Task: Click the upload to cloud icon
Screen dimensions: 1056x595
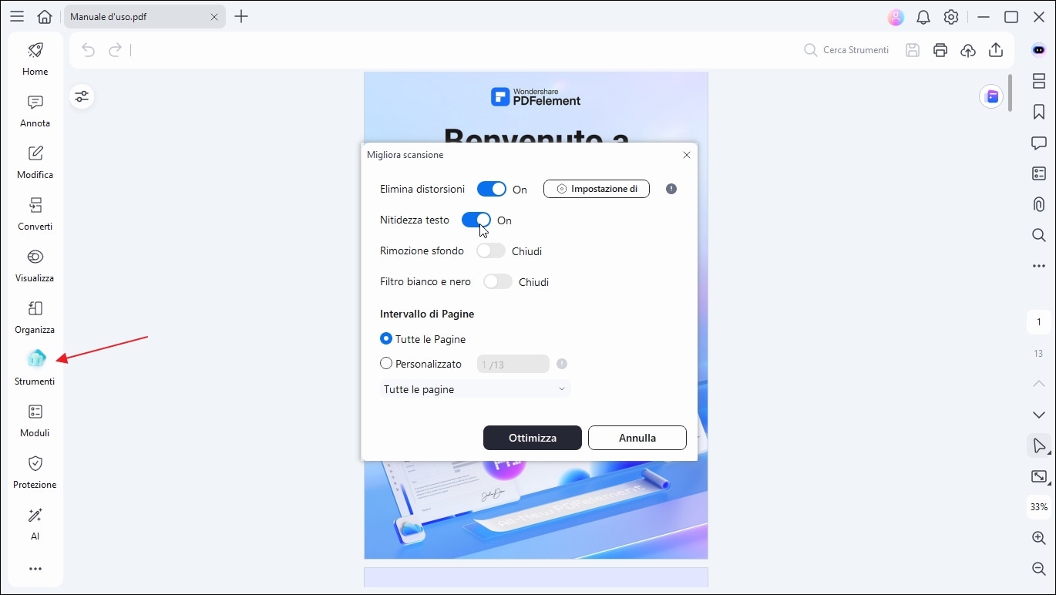Action: [x=968, y=50]
